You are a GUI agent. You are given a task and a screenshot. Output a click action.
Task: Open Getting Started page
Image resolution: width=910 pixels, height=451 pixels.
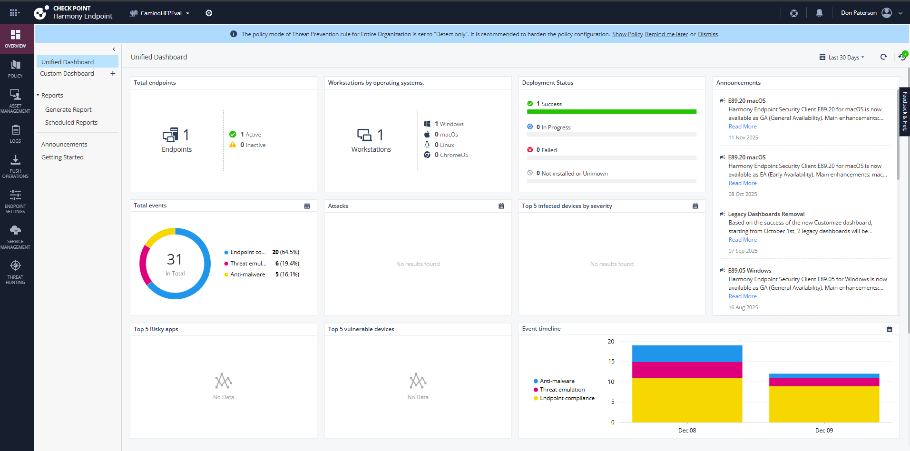click(62, 157)
